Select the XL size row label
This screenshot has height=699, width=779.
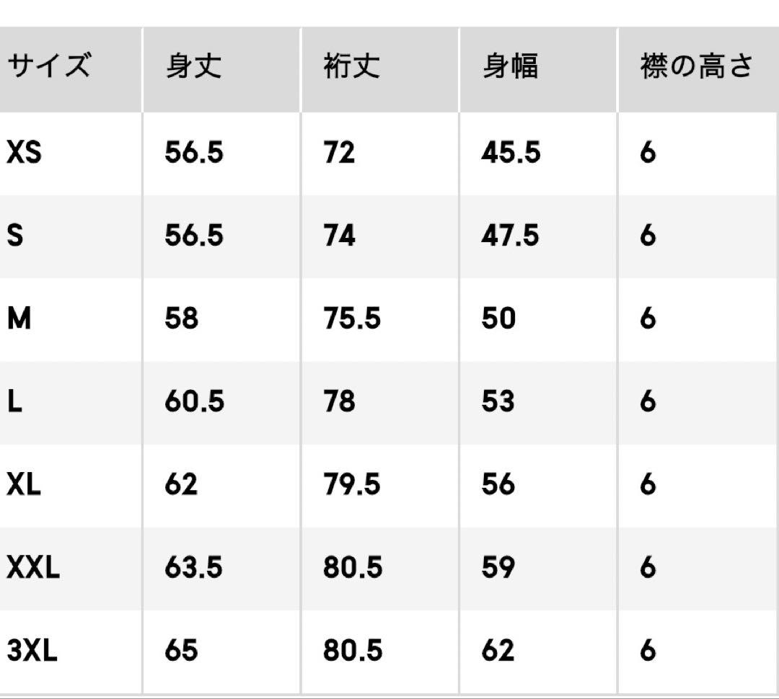coord(24,484)
